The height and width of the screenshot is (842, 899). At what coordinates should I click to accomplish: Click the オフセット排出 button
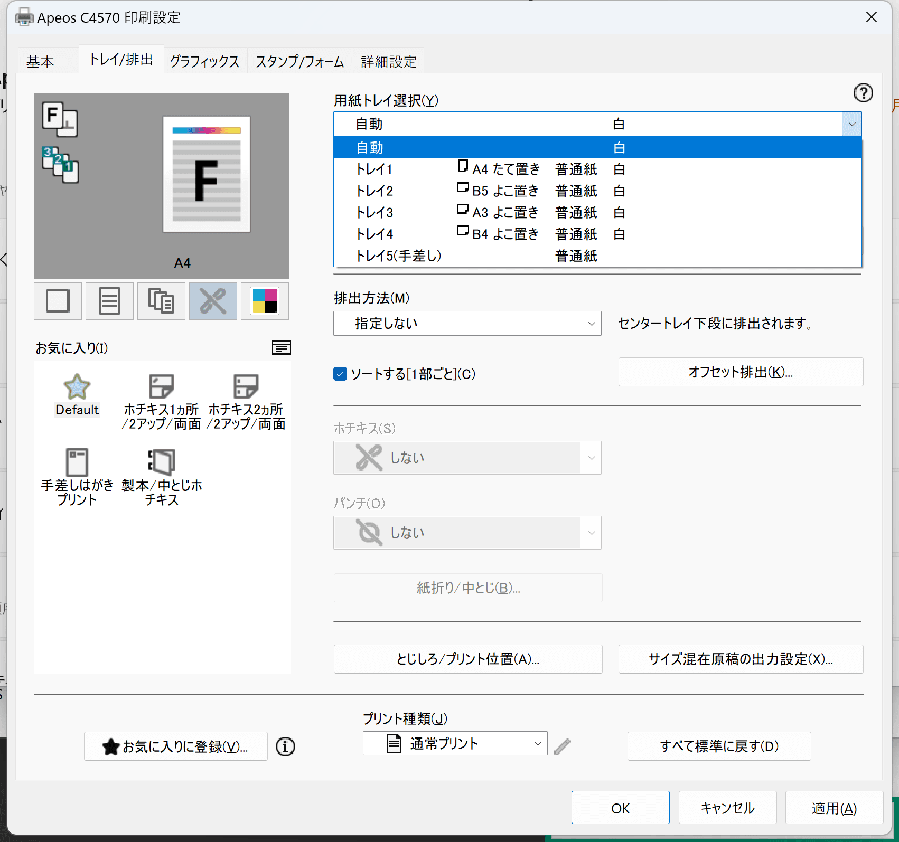point(741,372)
